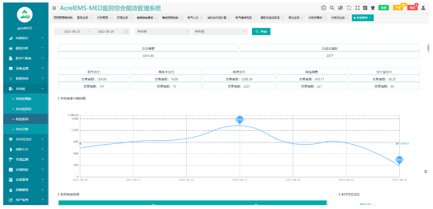Close the 收益查询 tab
Image resolution: width=433 pixels, height=209 pixels.
[370, 17]
